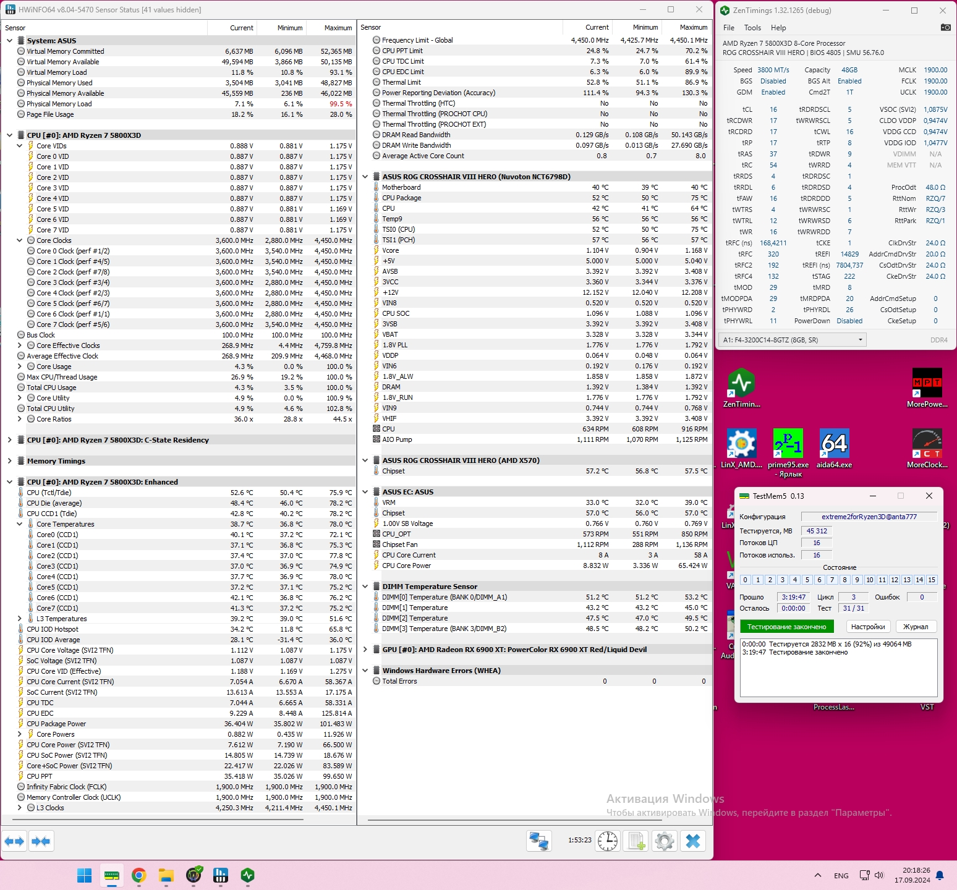This screenshot has width=957, height=890.
Task: Show hidden system tray icons
Action: click(x=818, y=875)
